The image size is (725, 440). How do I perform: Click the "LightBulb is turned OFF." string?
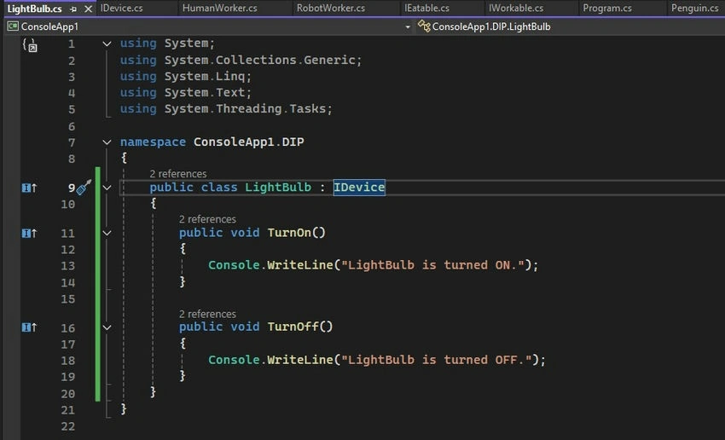pos(437,360)
